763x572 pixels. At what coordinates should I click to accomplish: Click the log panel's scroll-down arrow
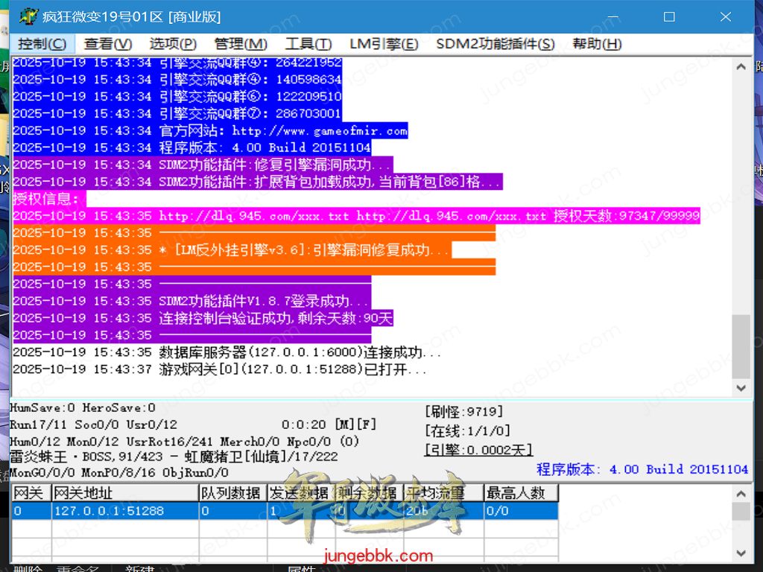point(741,388)
